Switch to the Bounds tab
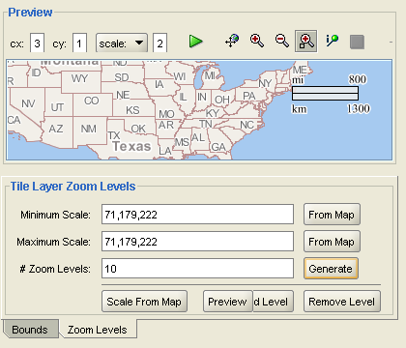Viewport: 406px width, 348px height. click(x=30, y=330)
